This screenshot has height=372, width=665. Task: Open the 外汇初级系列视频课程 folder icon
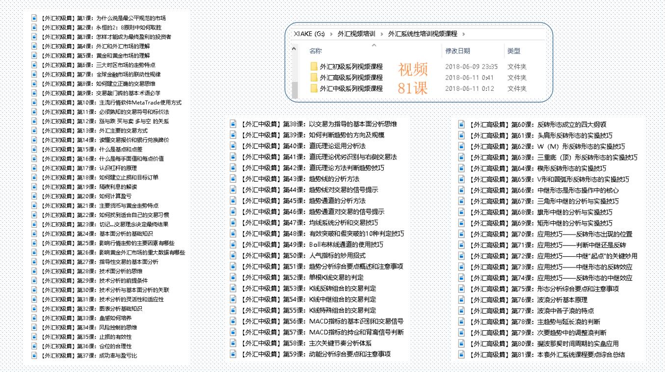[314, 67]
